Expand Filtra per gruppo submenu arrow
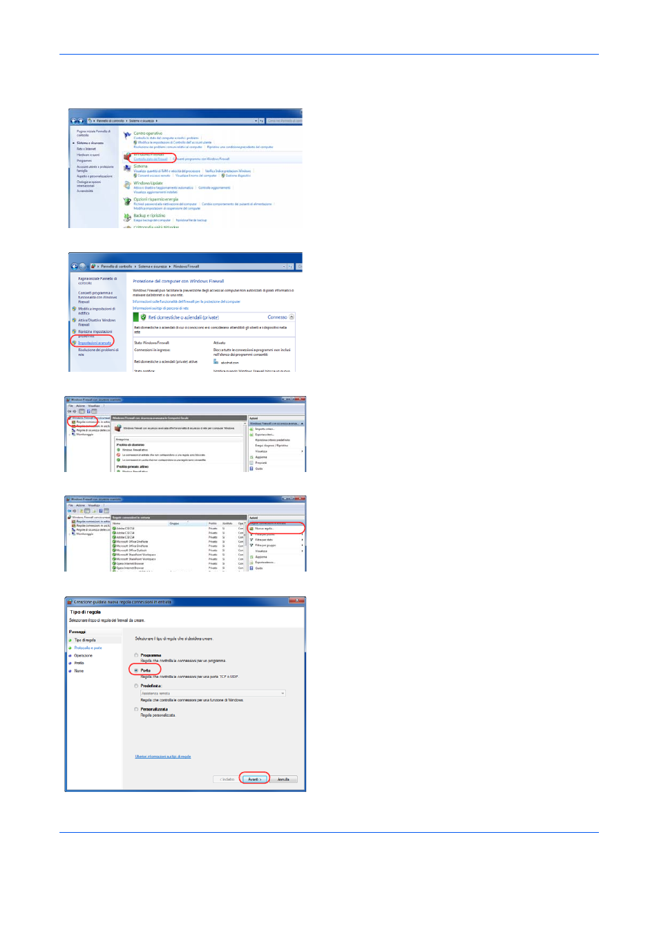 (x=303, y=545)
